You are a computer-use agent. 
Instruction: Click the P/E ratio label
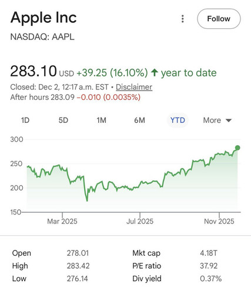pyautogui.click(x=146, y=266)
